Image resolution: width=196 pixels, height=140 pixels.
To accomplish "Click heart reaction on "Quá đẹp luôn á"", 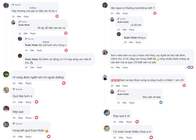I will [x=36, y=102].
